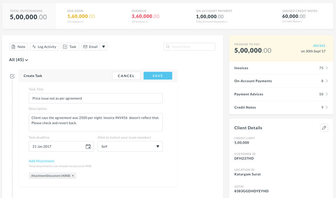Click the Task Title input field
Viewport: 336px width, 198px height.
(96, 98)
